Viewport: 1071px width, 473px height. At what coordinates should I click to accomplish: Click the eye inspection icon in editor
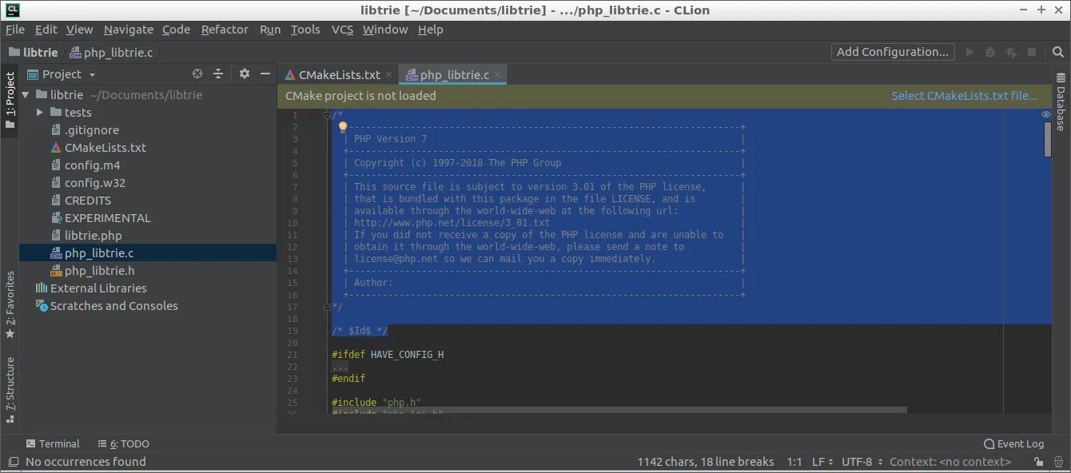coord(1046,114)
